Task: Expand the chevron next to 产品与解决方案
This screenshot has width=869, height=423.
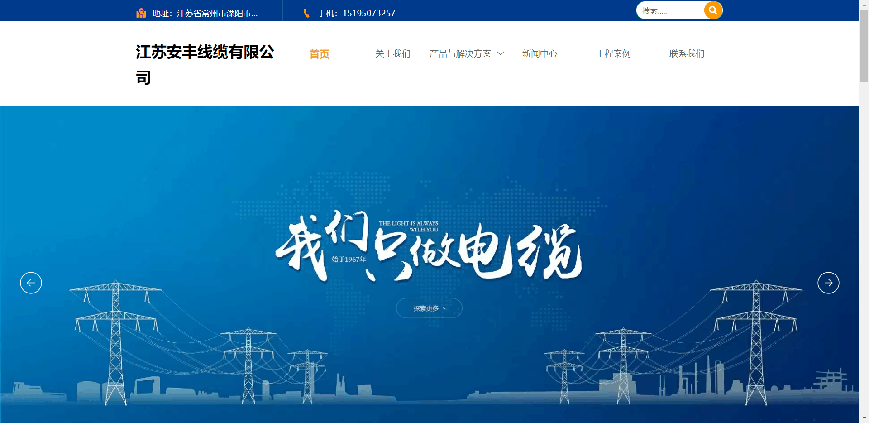Action: 501,53
